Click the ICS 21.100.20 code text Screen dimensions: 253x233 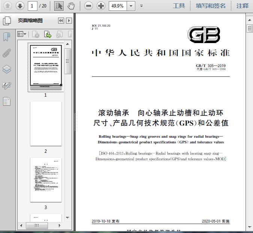(101, 25)
